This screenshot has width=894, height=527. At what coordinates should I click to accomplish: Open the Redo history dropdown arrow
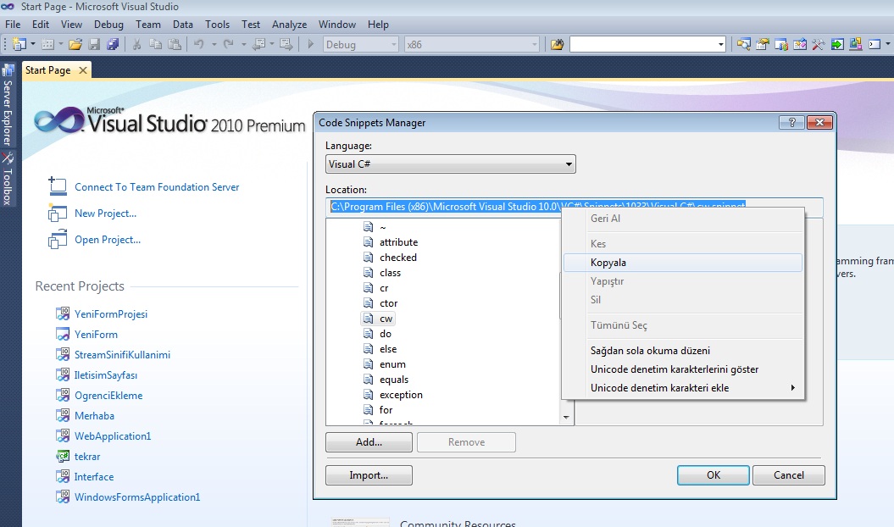click(243, 45)
